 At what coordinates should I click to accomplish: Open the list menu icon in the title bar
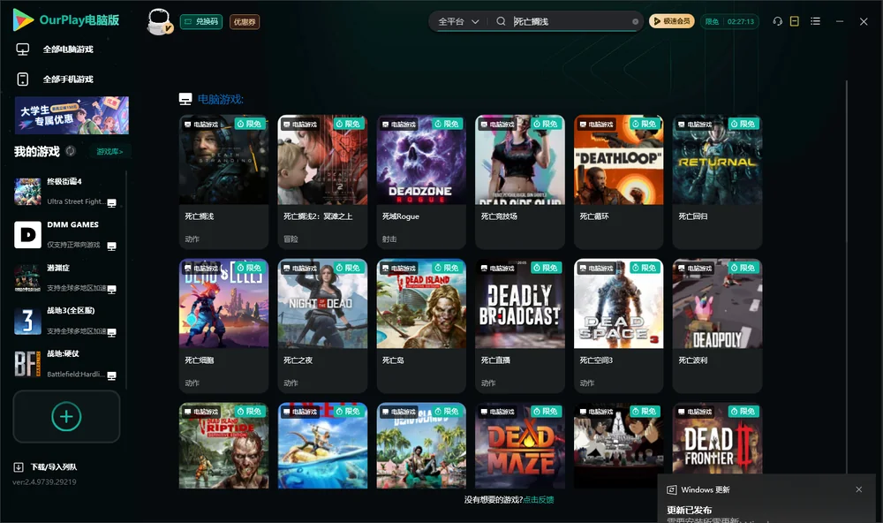pos(815,21)
